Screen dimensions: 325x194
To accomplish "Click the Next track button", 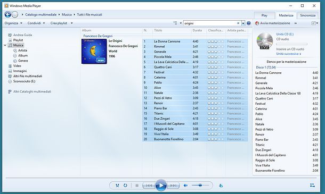I will coord(173,185).
